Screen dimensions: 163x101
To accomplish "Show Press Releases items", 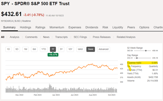I will pyautogui.click(x=102, y=37).
